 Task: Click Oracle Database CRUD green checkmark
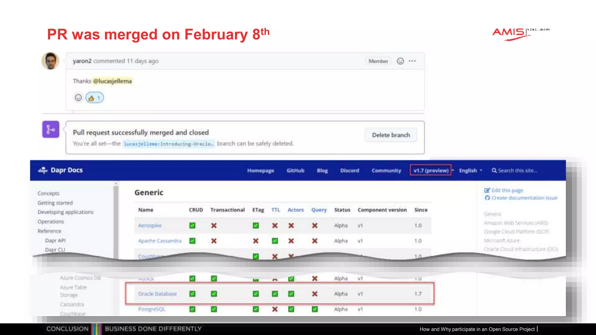(x=192, y=294)
